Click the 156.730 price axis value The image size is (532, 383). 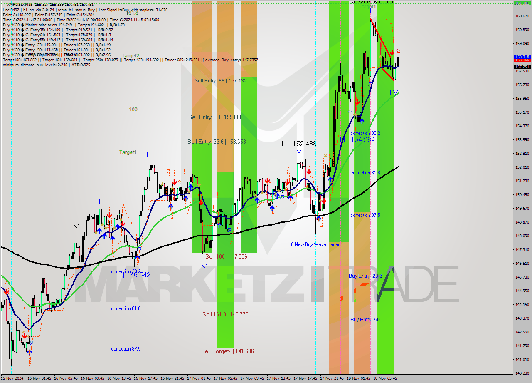[522, 85]
